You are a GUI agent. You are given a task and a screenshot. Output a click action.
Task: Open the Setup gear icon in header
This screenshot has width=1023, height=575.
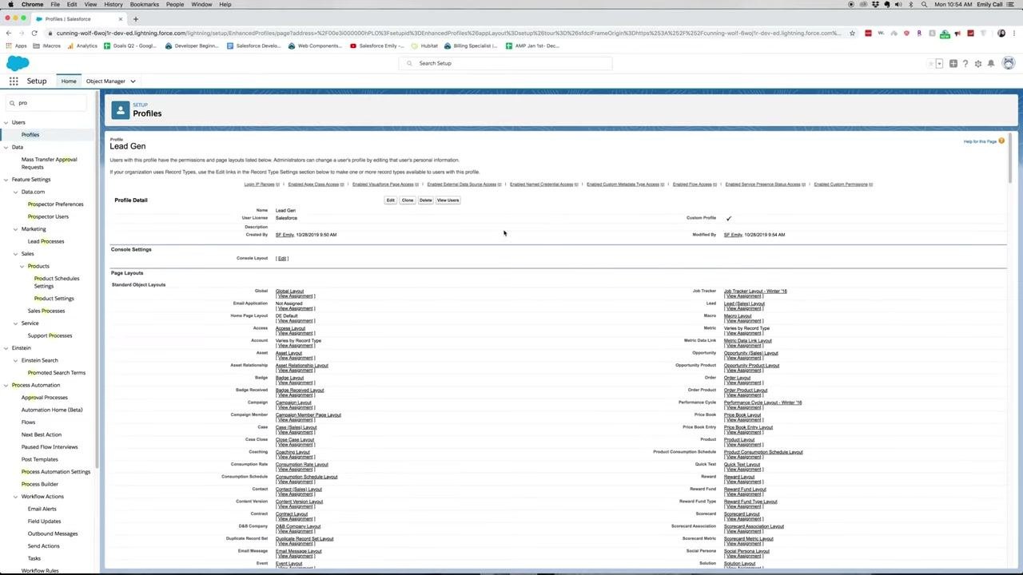[x=977, y=63]
